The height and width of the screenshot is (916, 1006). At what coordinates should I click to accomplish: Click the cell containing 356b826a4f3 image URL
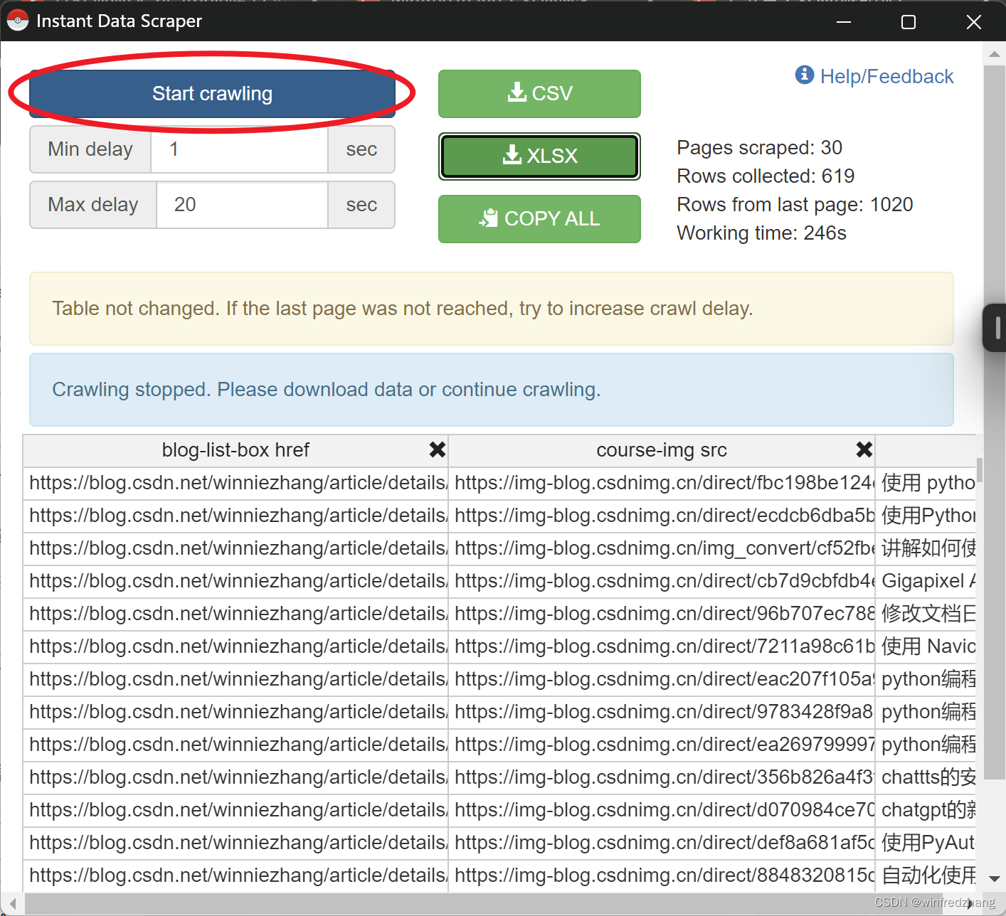coord(662,778)
